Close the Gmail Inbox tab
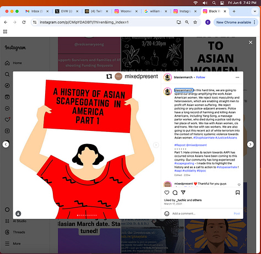The width and height of the screenshot is (261, 254). [47, 11]
